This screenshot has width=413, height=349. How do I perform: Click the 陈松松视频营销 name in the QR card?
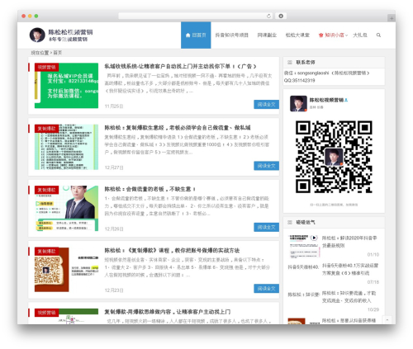[326, 100]
